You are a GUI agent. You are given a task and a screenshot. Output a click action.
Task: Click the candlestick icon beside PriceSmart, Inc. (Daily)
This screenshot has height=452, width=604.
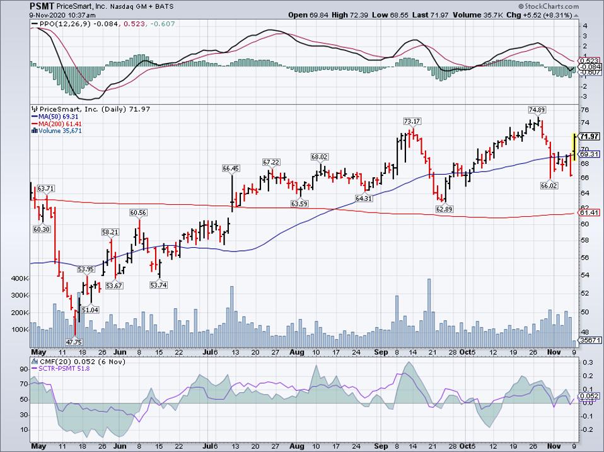tap(34, 109)
